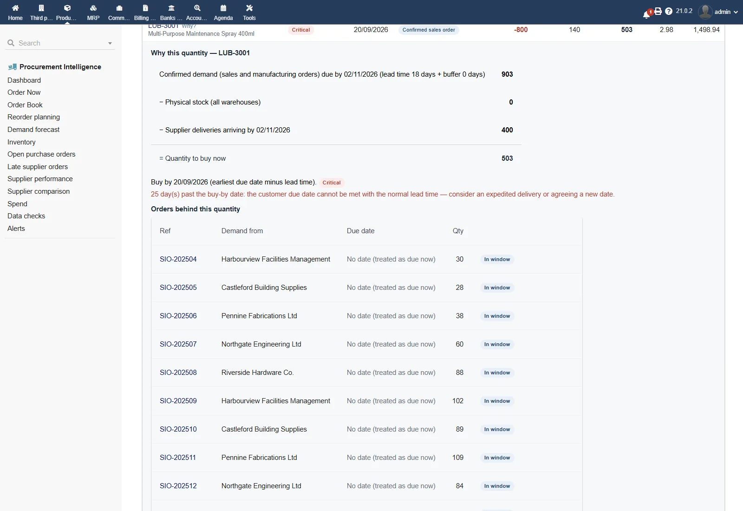Open the Products module icon
The image size is (743, 511).
[x=67, y=8]
